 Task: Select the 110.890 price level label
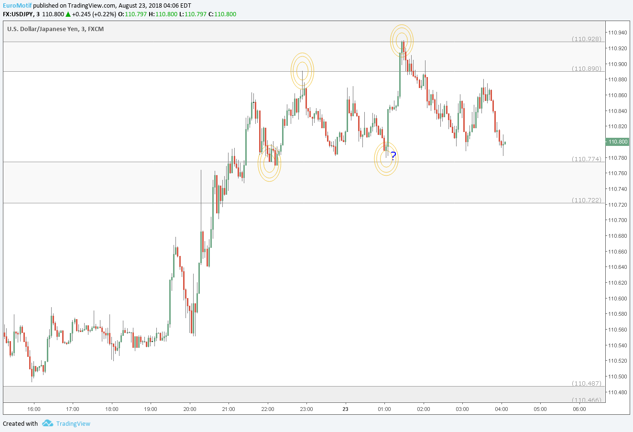click(586, 68)
